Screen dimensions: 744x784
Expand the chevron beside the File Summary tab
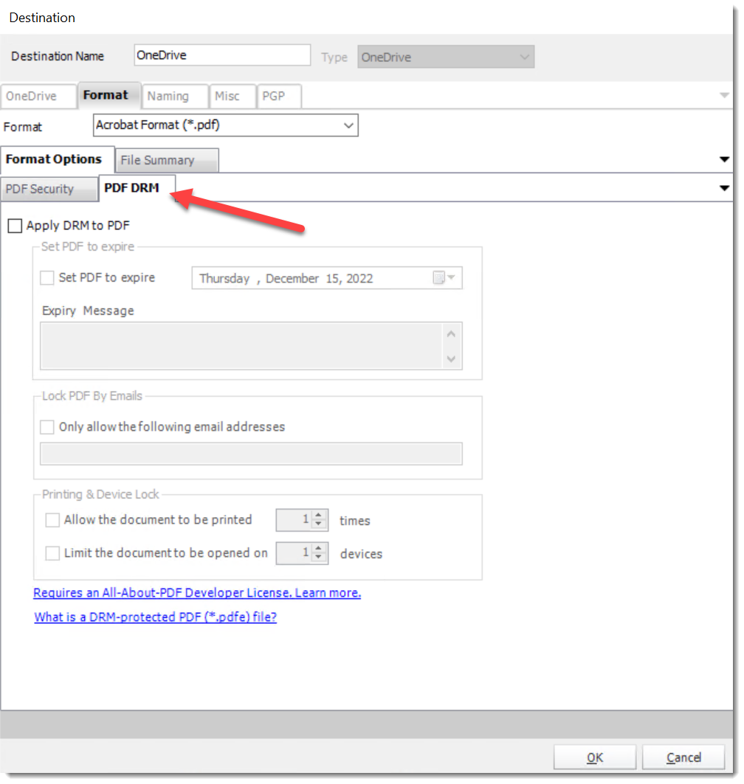725,159
